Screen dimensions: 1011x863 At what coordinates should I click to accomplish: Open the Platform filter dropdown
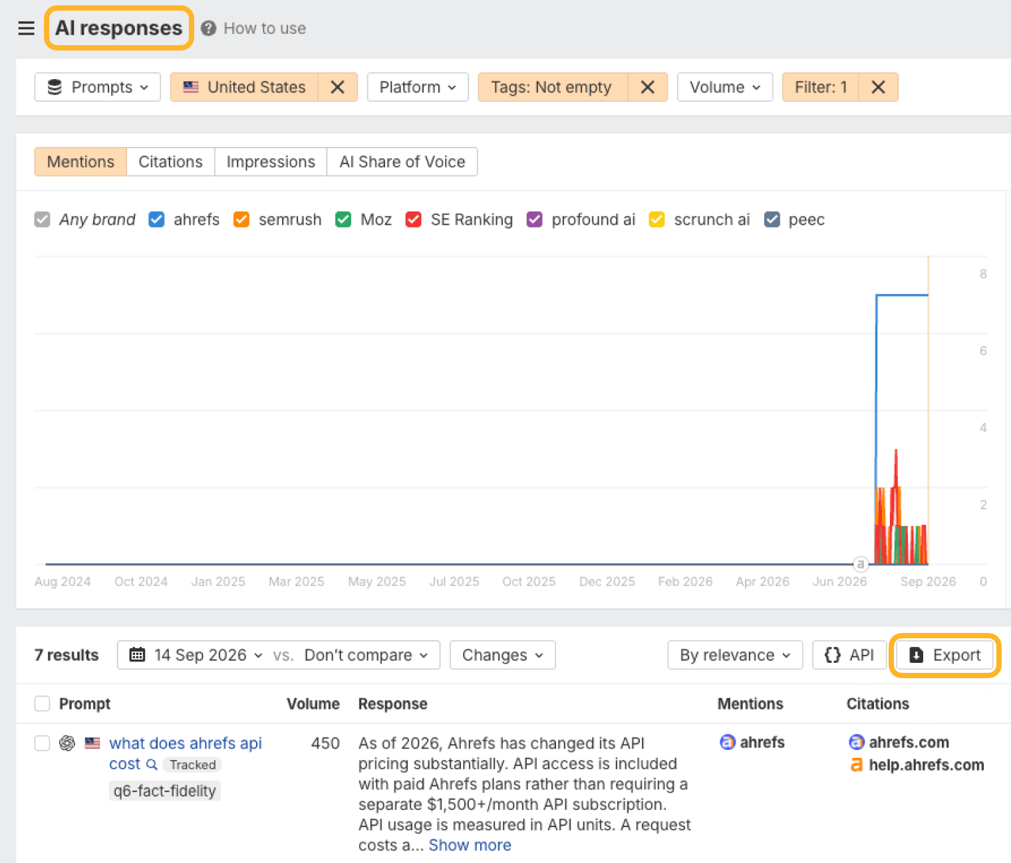(x=418, y=87)
